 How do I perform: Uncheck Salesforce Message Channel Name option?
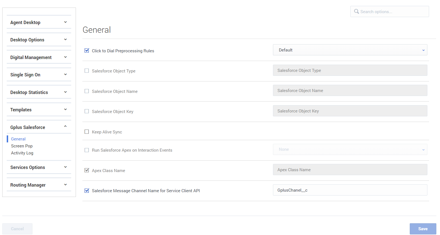click(87, 191)
